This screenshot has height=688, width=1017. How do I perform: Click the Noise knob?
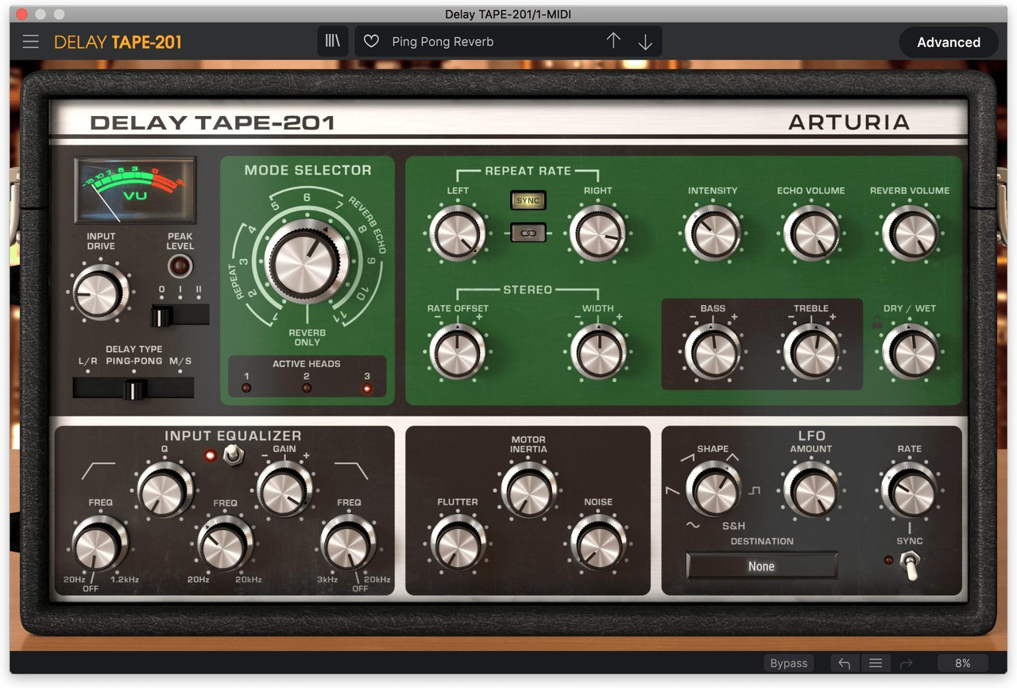(598, 544)
